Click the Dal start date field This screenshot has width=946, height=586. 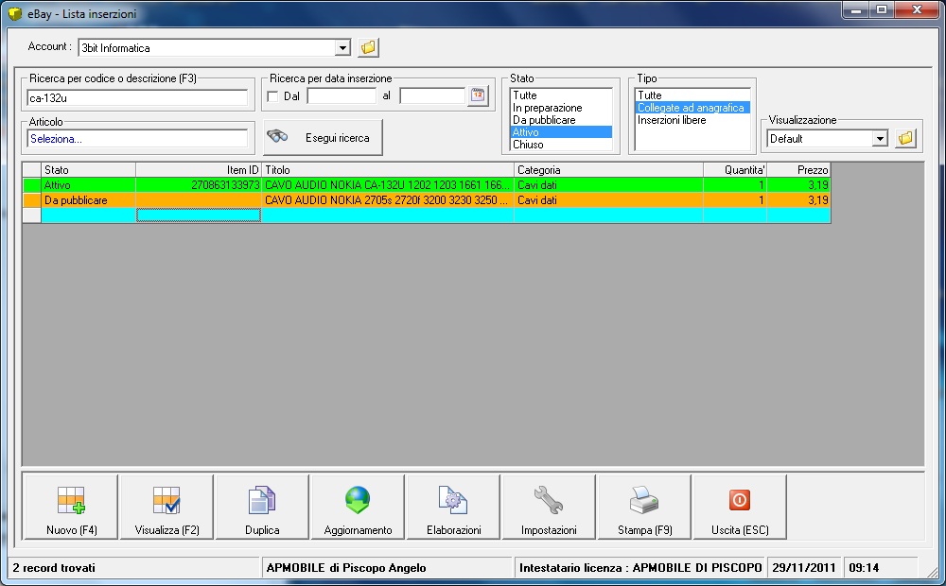click(x=342, y=95)
